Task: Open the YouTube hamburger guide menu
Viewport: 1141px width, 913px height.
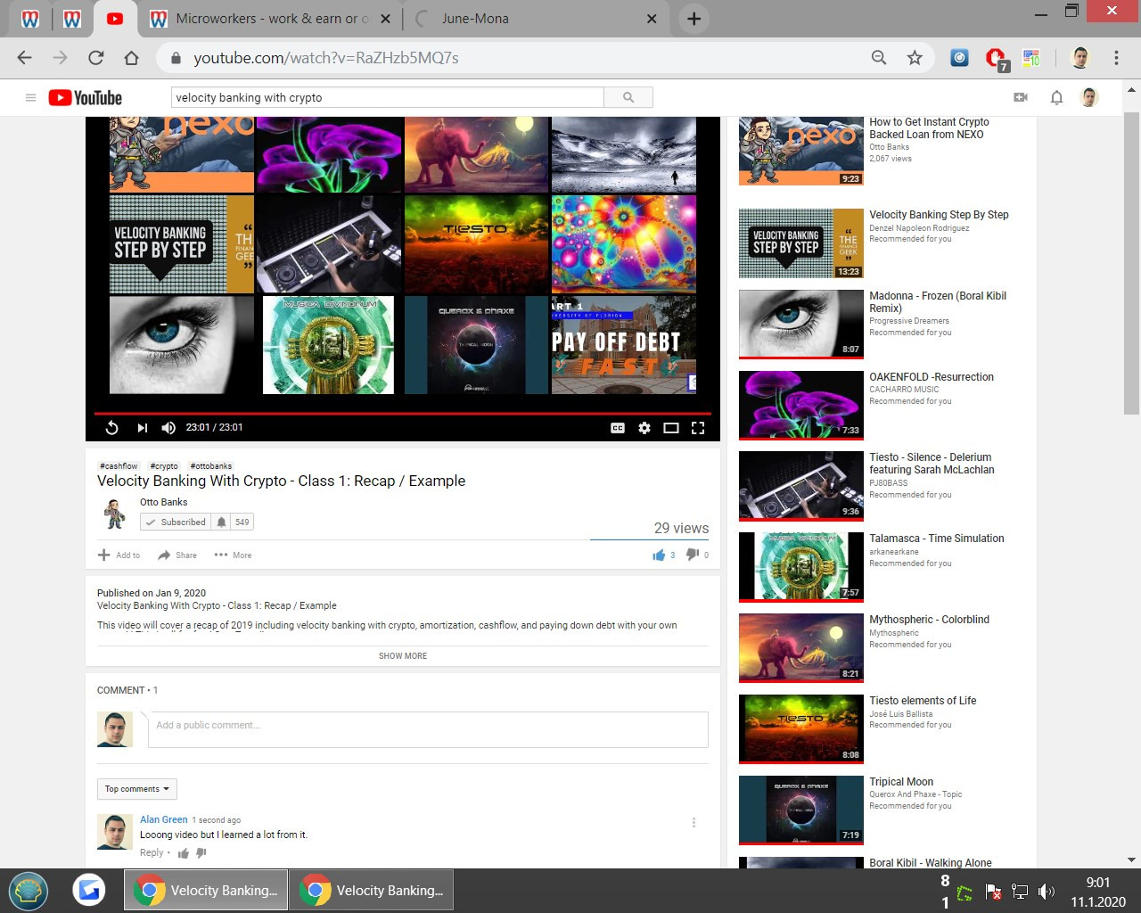Action: (30, 97)
